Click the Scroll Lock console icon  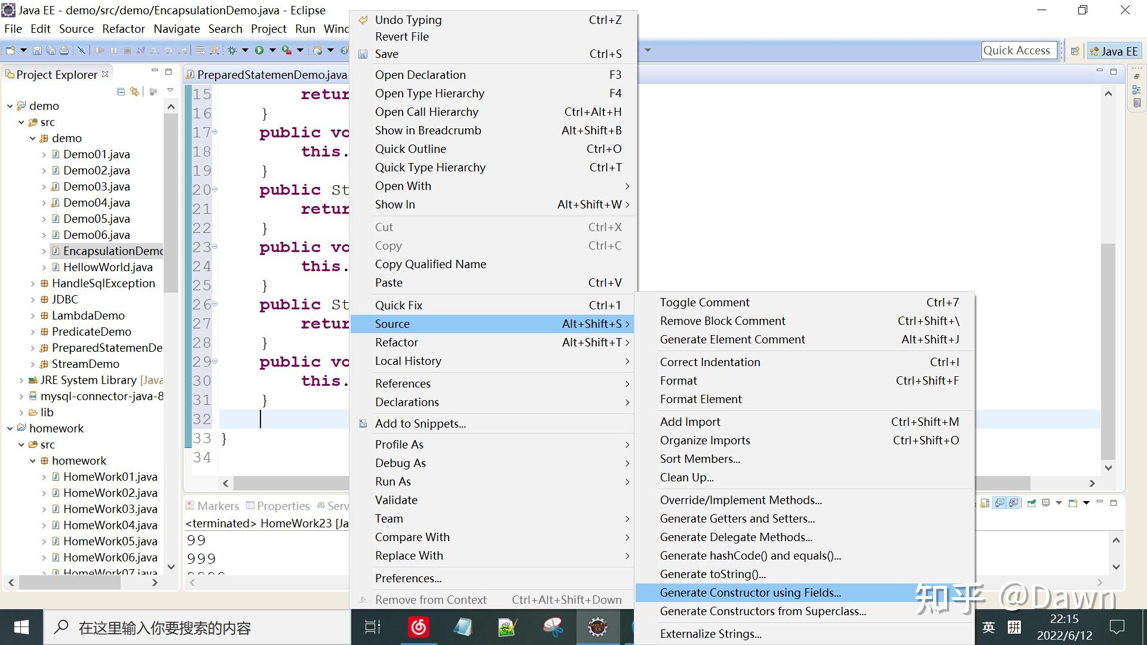pos(985,503)
